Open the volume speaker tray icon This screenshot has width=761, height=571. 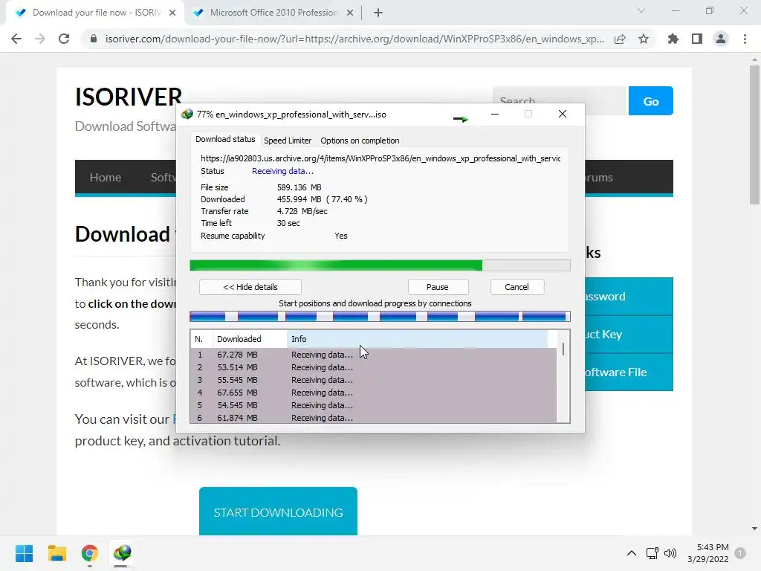[x=670, y=553]
